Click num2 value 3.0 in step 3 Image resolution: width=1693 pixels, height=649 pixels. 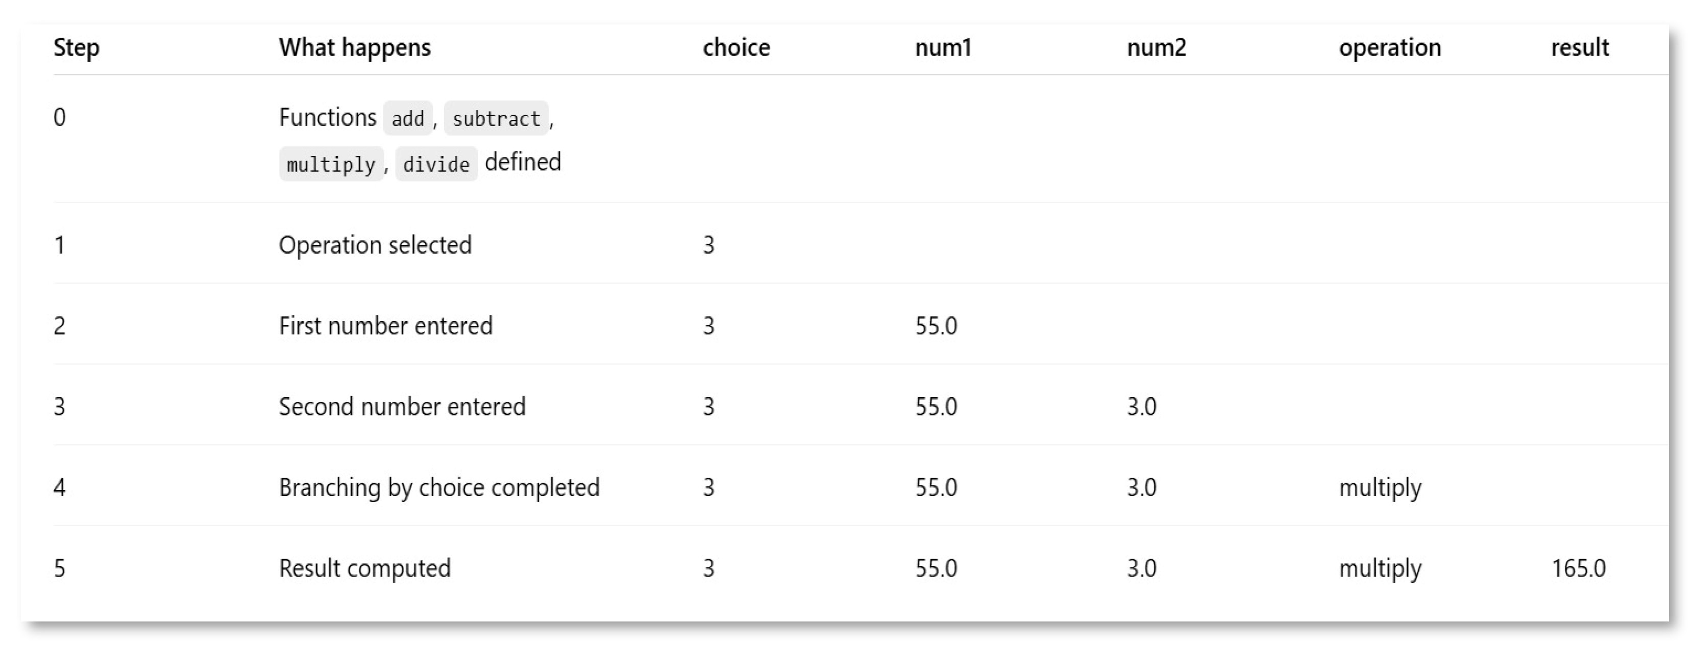[x=1142, y=407]
